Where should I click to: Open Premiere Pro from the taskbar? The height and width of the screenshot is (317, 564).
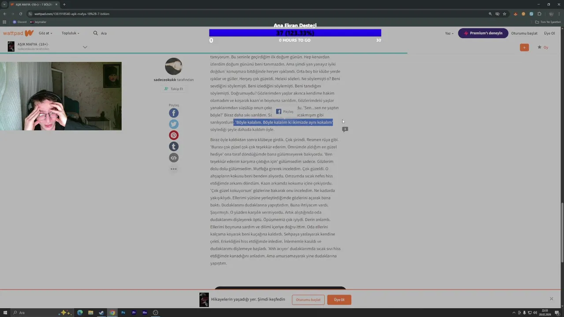(x=134, y=313)
